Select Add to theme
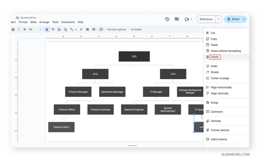Viewport: 260px width, 161px height. (226, 139)
